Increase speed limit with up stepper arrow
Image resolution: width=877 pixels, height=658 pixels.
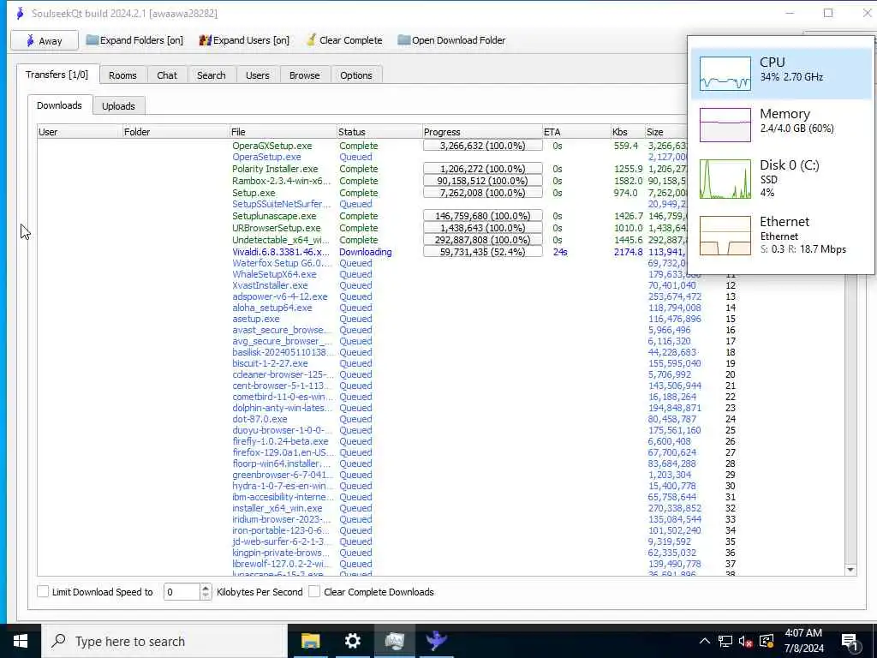pyautogui.click(x=206, y=588)
